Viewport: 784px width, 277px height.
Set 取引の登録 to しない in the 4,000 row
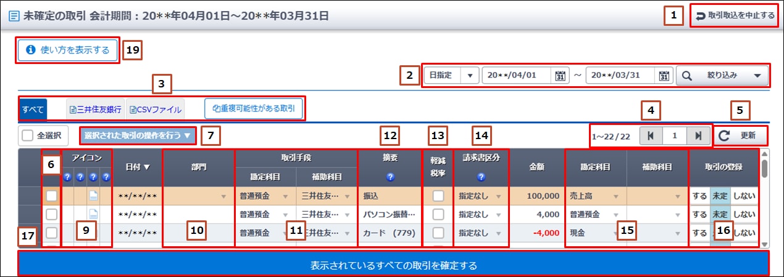click(x=744, y=214)
